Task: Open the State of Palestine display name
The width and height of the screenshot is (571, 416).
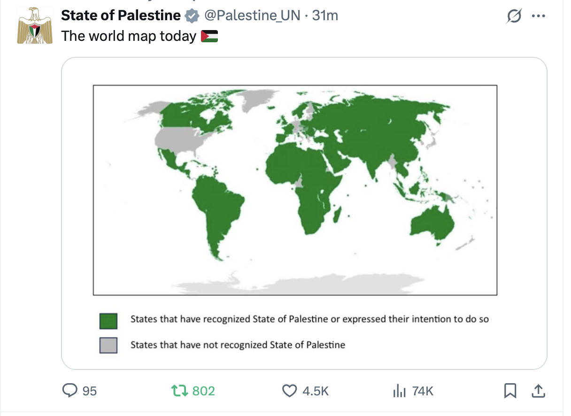Action: pos(121,15)
